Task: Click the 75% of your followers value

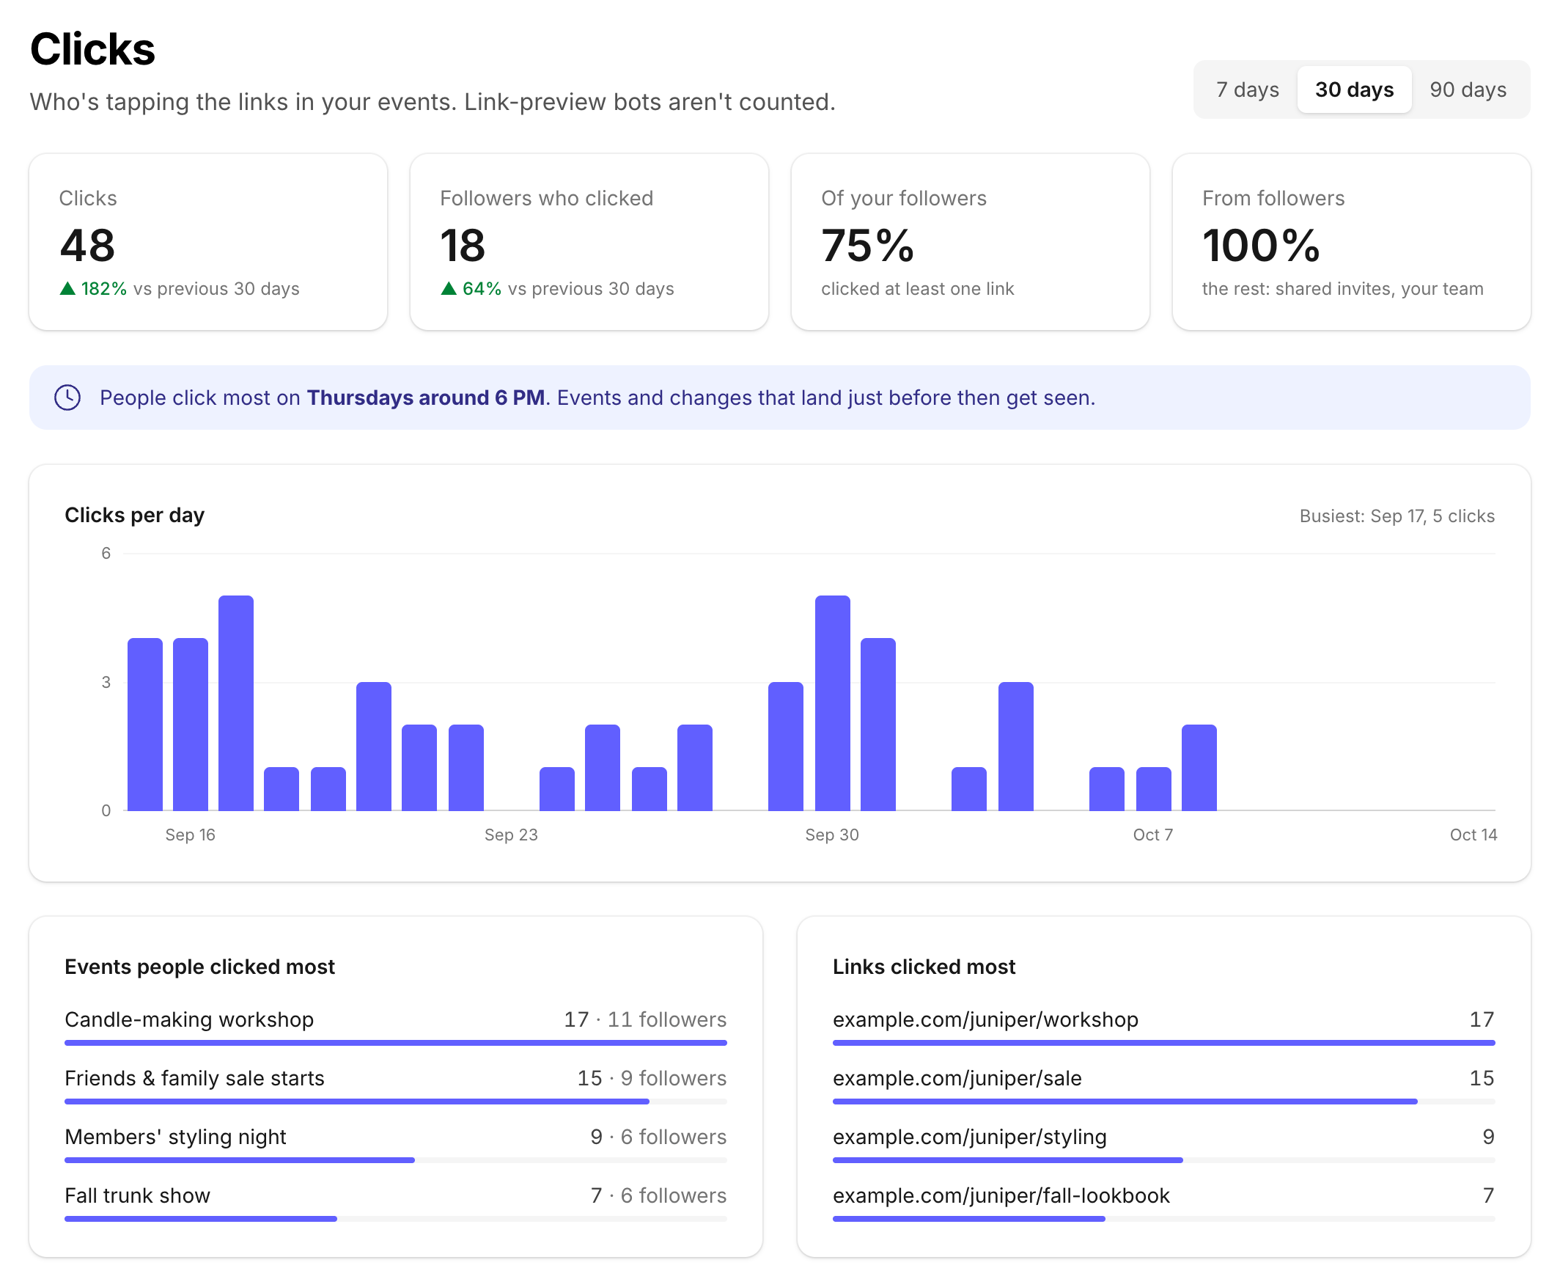Action: tap(867, 246)
